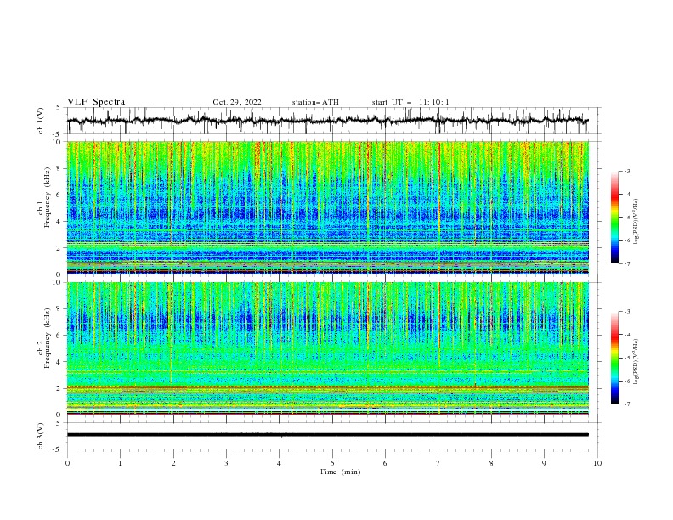The width and height of the screenshot is (673, 520).
Task: Click time axis tick label '5'
Action: tap(332, 463)
